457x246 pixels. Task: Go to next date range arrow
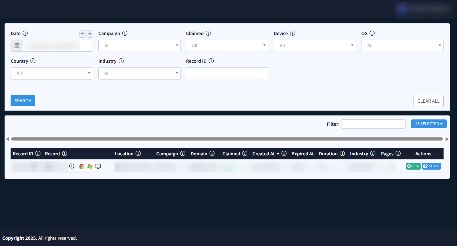pos(90,34)
